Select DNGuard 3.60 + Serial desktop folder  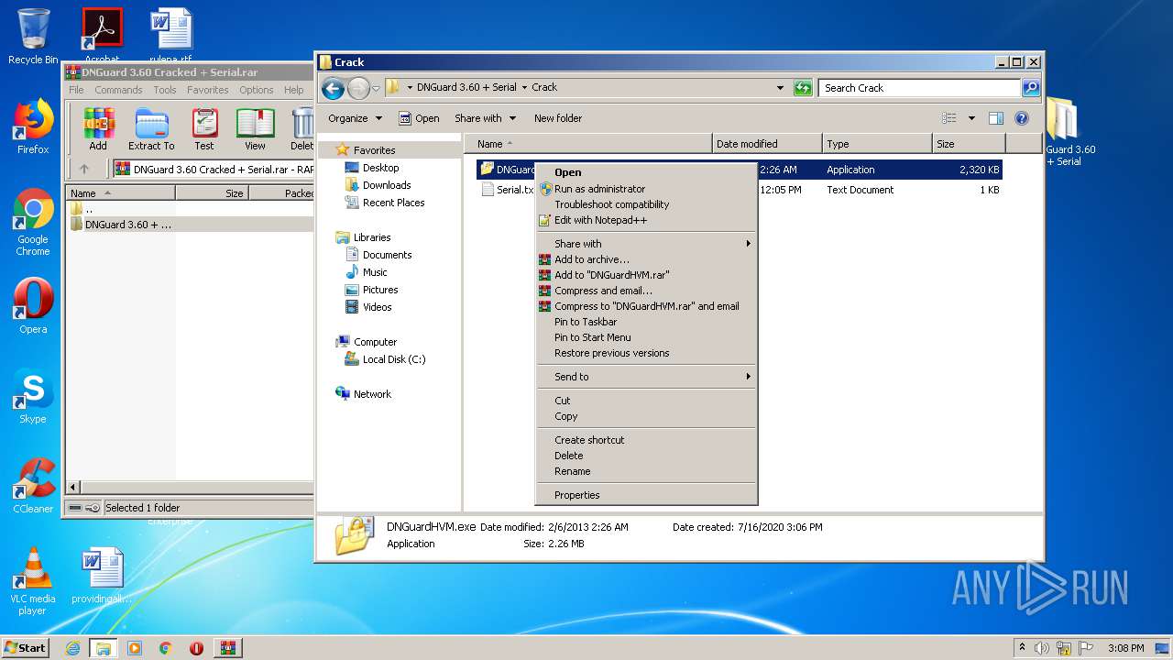[1070, 132]
